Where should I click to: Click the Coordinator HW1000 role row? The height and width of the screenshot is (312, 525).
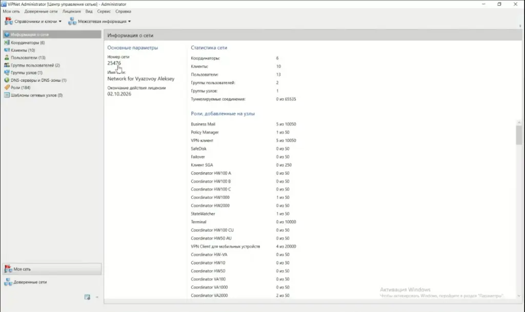(240, 197)
